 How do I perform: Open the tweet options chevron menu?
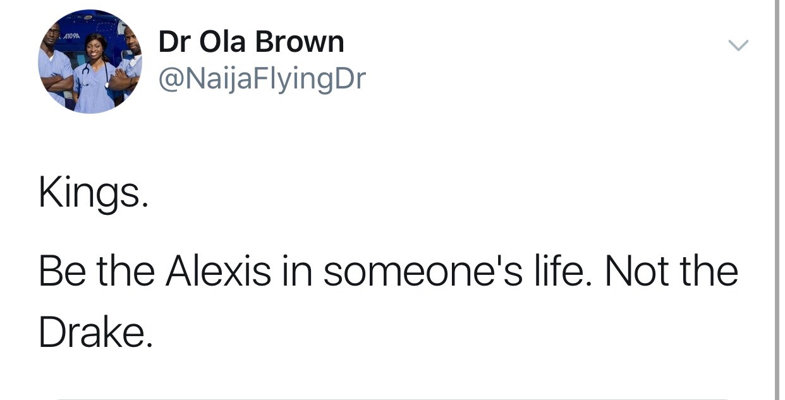coord(738,46)
